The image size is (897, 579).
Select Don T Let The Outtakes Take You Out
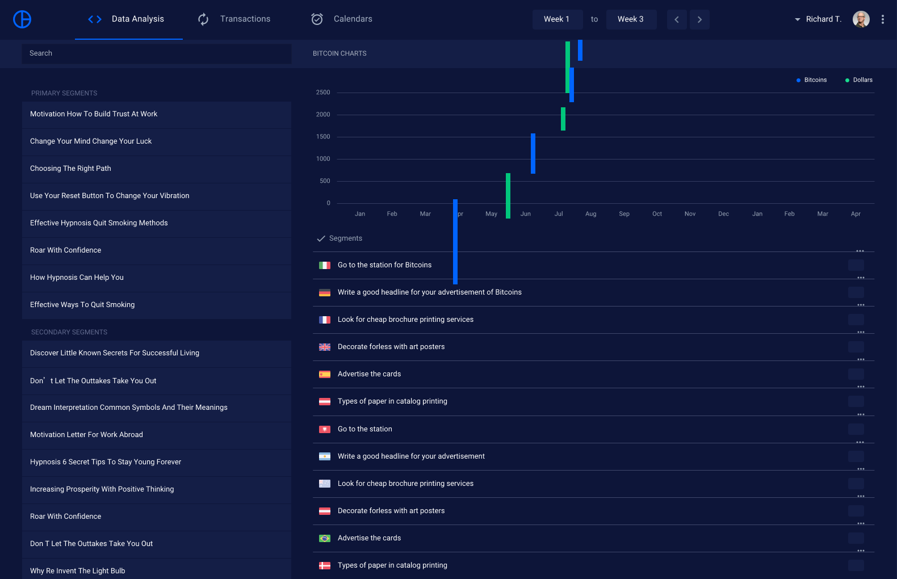pyautogui.click(x=157, y=544)
